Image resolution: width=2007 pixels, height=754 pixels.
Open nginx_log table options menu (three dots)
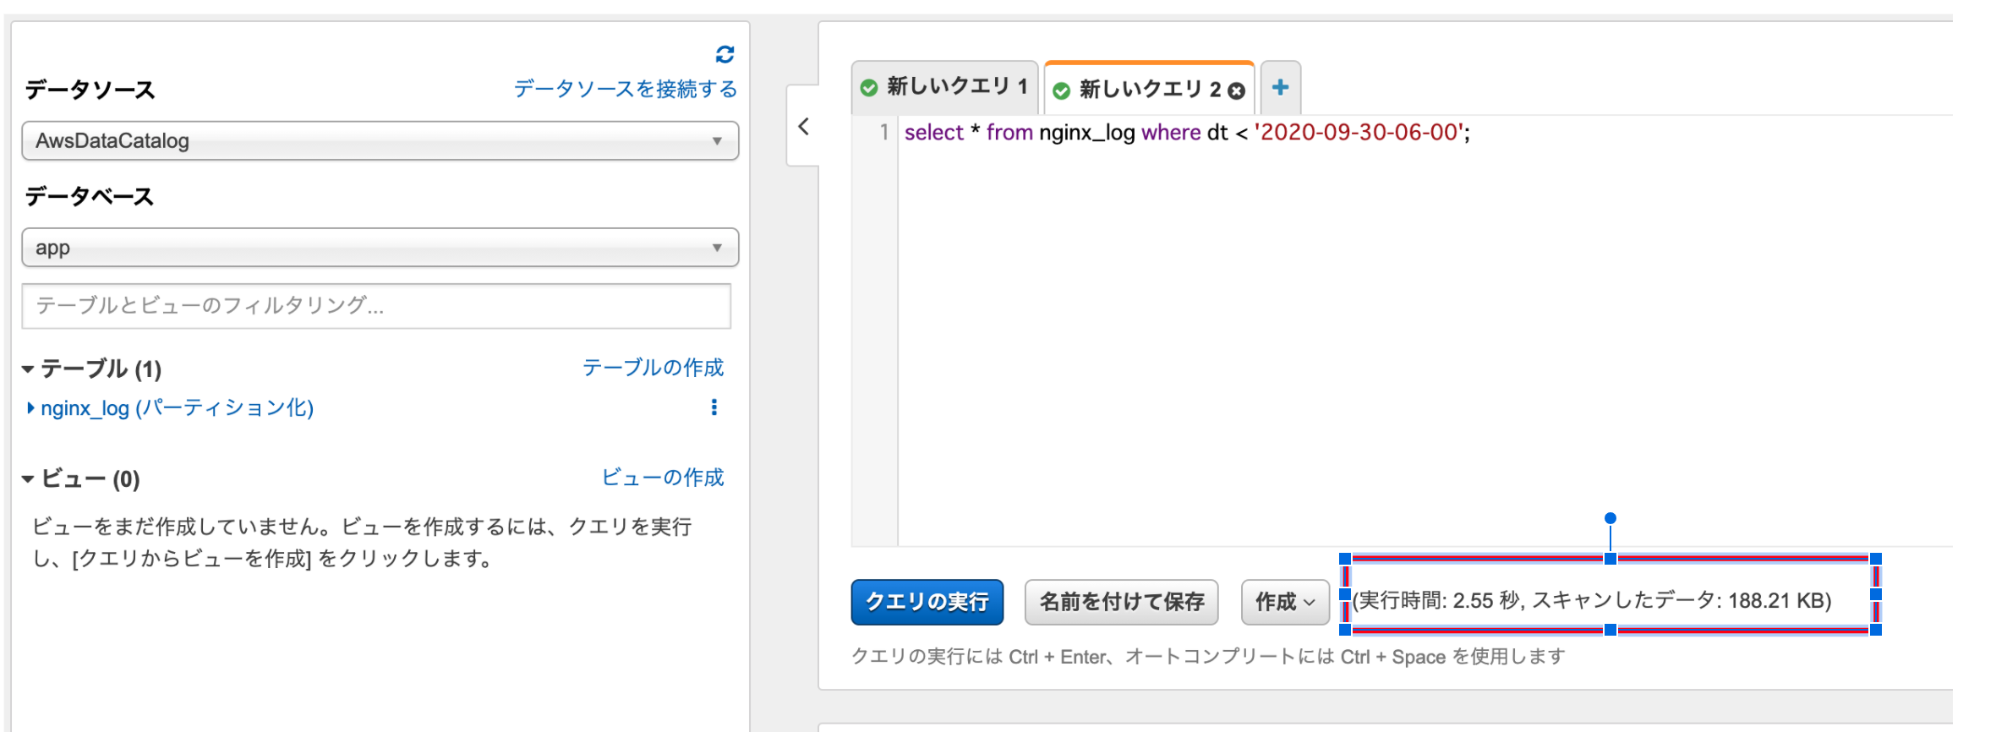click(x=714, y=407)
